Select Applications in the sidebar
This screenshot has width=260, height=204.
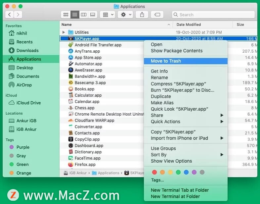pos(31,59)
